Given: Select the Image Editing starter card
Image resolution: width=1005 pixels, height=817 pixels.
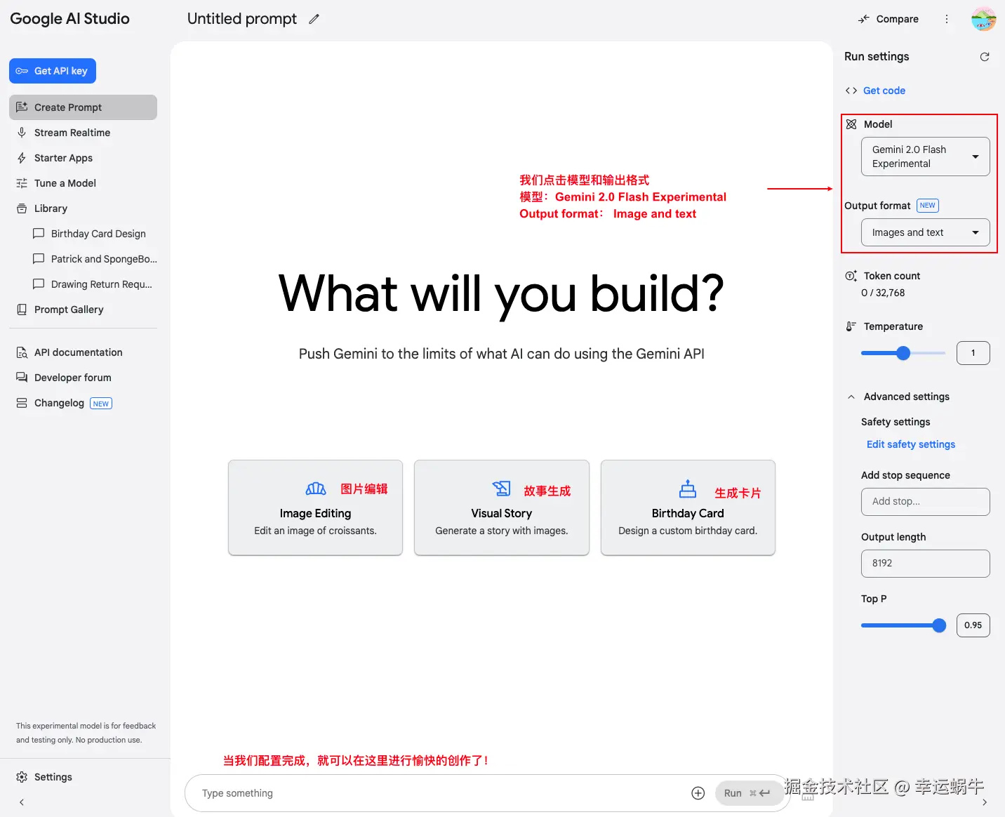Looking at the screenshot, I should [x=316, y=507].
